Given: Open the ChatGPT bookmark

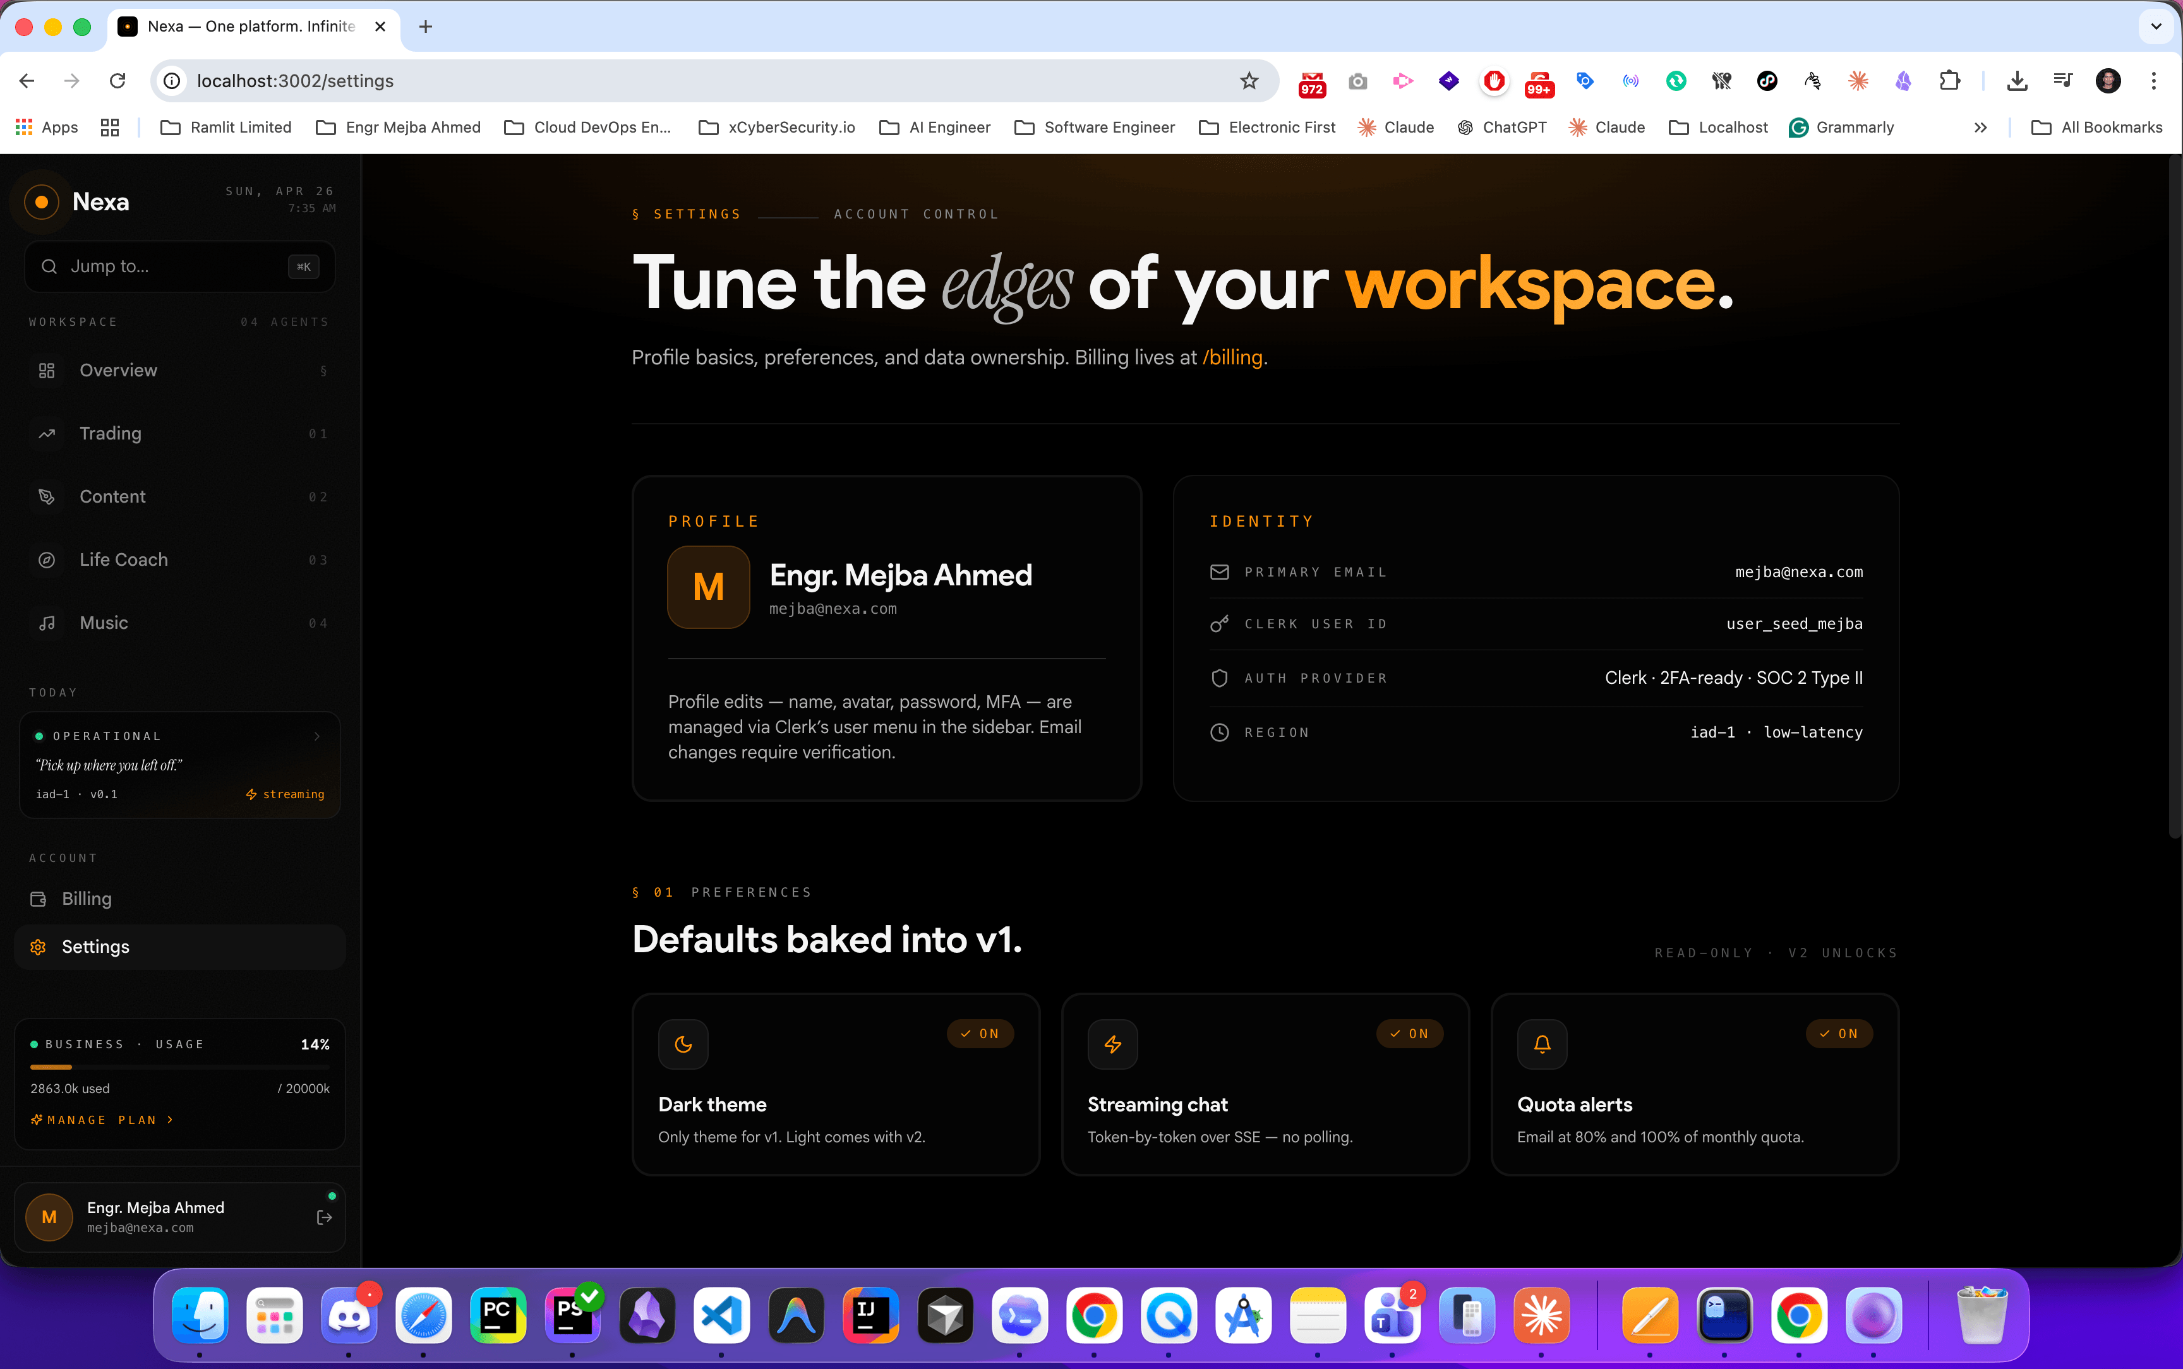Looking at the screenshot, I should pyautogui.click(x=1501, y=128).
